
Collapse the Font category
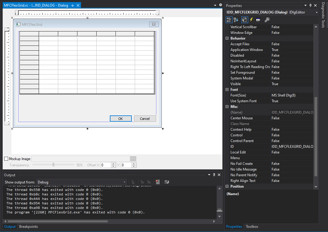click(x=227, y=89)
